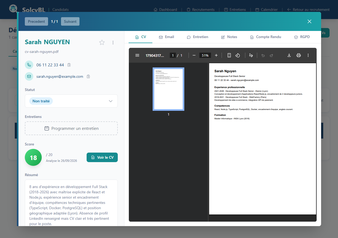The height and width of the screenshot is (238, 338).
Task: Click Retour au recrutement link
Action: tap(308, 10)
